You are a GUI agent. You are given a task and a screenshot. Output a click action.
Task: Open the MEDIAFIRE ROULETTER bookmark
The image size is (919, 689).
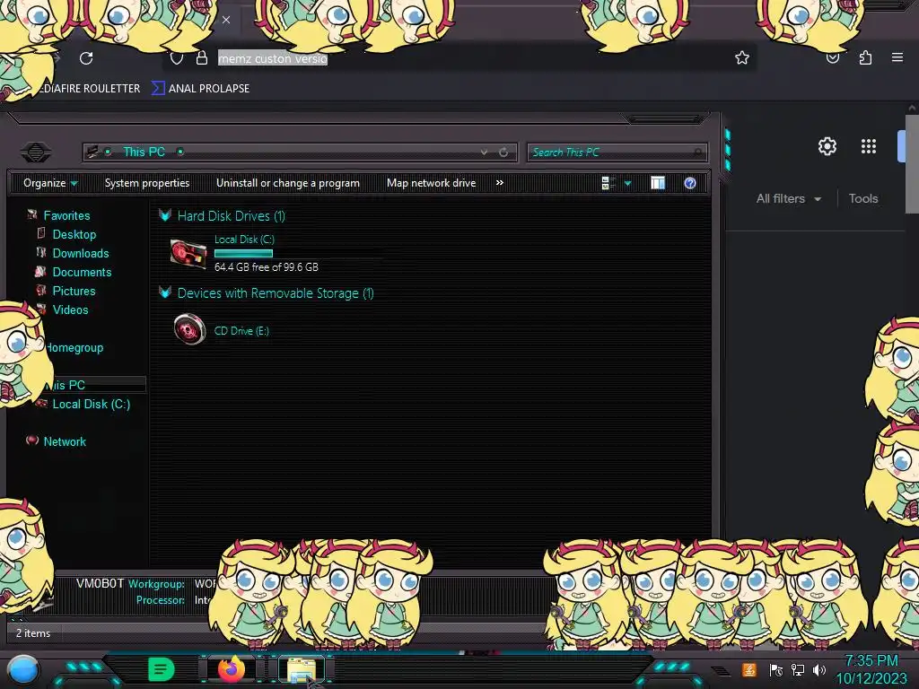pyautogui.click(x=87, y=89)
